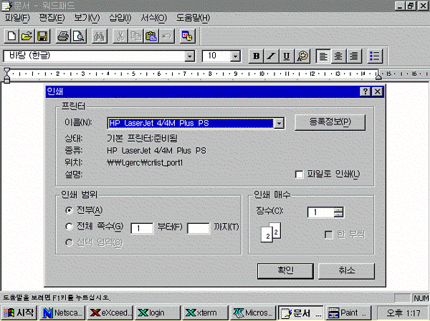Switch to the xterm taskbar button

click(x=205, y=313)
